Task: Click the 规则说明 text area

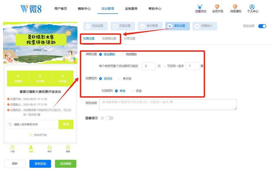Action: (x=168, y=104)
